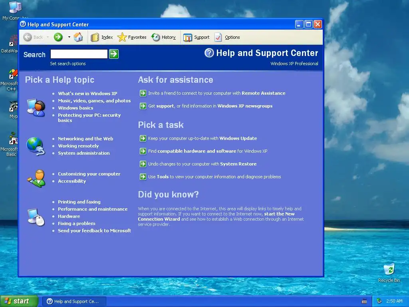Select Help and Support Center taskbar button
Screen dimensions: 409x307
74,301
